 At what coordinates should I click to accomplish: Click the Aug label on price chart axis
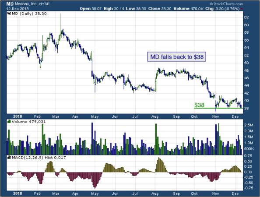155,116
